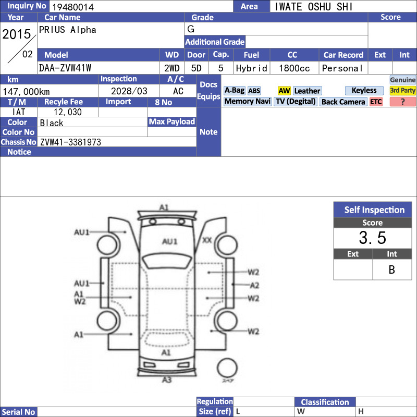Click the Hybrid fuel value

[x=251, y=68]
